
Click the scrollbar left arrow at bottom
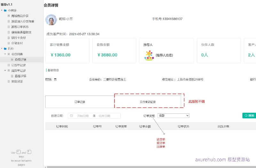click(x=45, y=167)
